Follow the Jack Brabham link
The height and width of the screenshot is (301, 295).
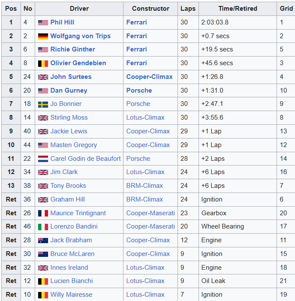click(71, 240)
